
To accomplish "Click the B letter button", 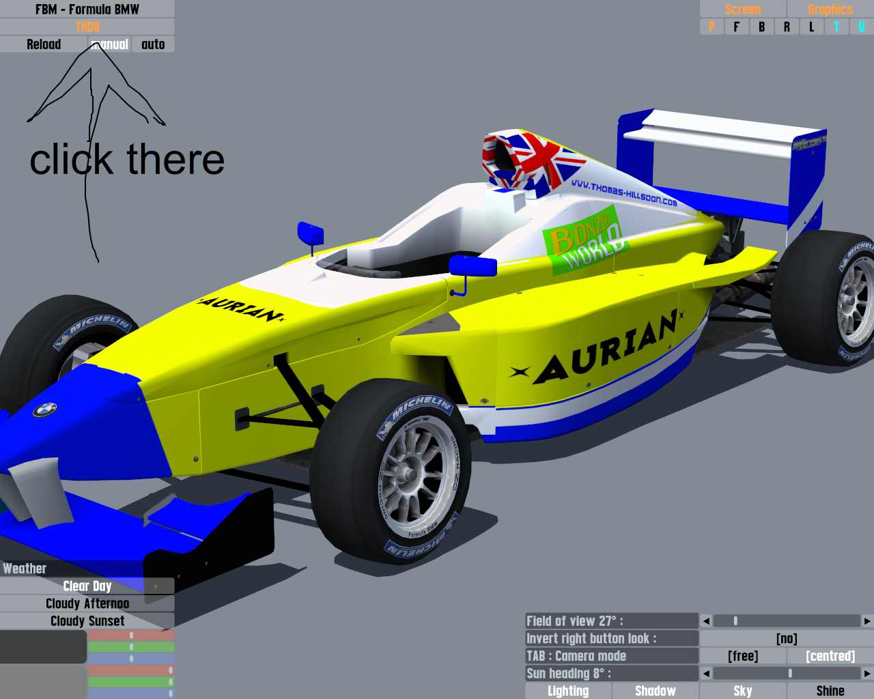I will tap(761, 27).
